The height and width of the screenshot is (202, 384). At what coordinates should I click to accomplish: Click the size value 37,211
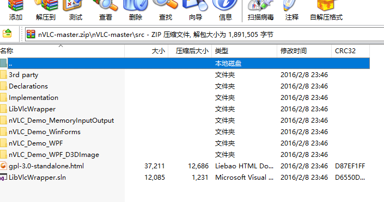pyautogui.click(x=155, y=166)
